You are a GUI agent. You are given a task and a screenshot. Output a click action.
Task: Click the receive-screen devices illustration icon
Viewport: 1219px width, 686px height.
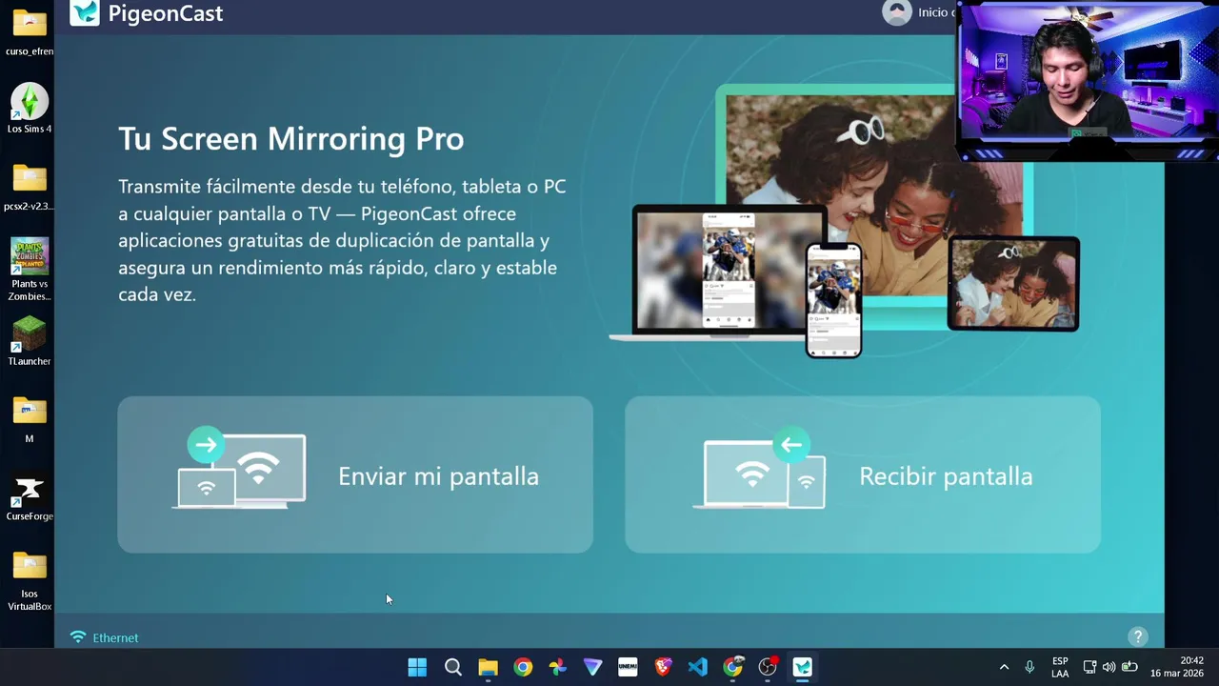[x=761, y=469]
